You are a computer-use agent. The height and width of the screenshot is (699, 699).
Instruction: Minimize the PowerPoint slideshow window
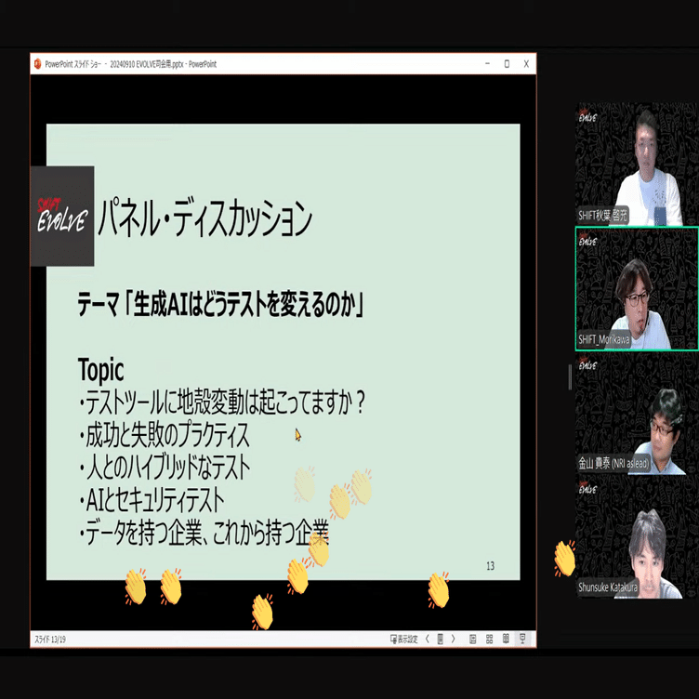coord(487,64)
